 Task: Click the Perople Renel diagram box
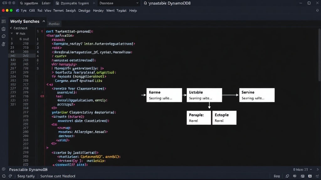click(199, 118)
